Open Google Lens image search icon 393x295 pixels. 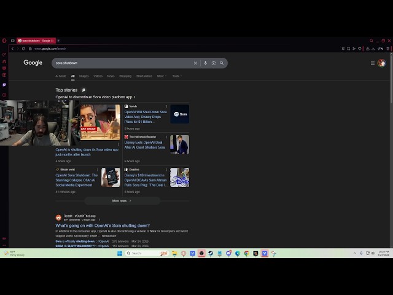(x=214, y=63)
